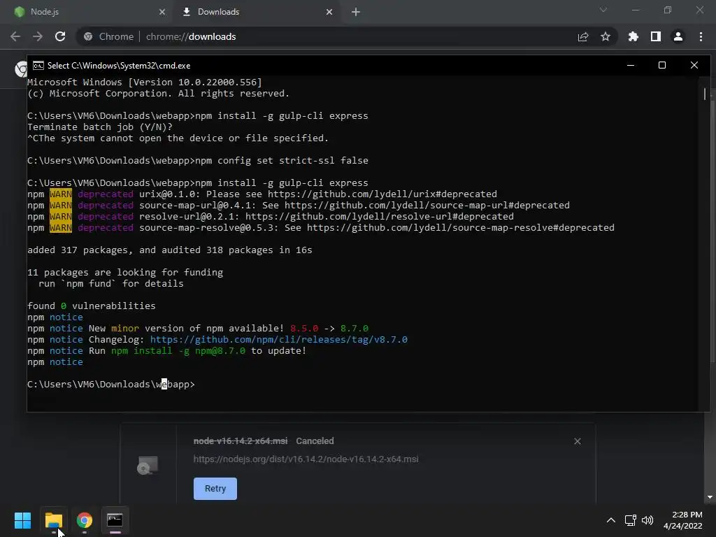Close the Downloads tab
The height and width of the screenshot is (537, 716).
click(329, 12)
